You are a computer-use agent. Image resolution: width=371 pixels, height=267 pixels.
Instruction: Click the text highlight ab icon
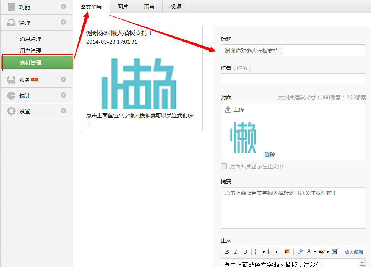(322, 252)
